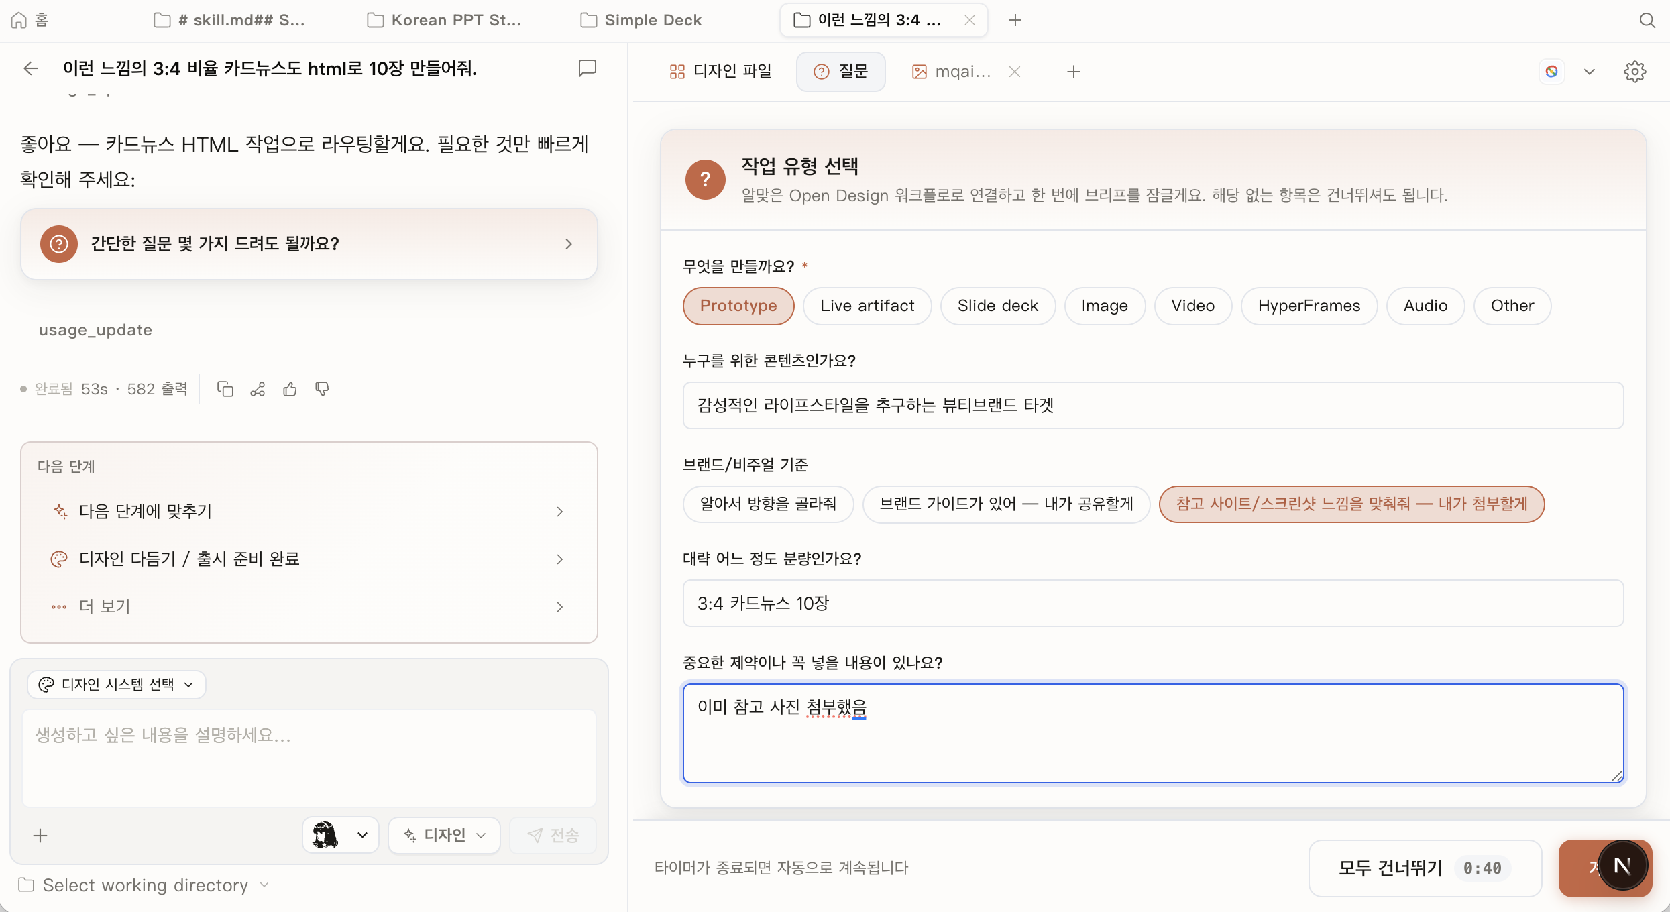1670x912 pixels.
Task: Click the constraints textarea with '이미 참고 사진 첨부했음'
Action: coord(1153,733)
